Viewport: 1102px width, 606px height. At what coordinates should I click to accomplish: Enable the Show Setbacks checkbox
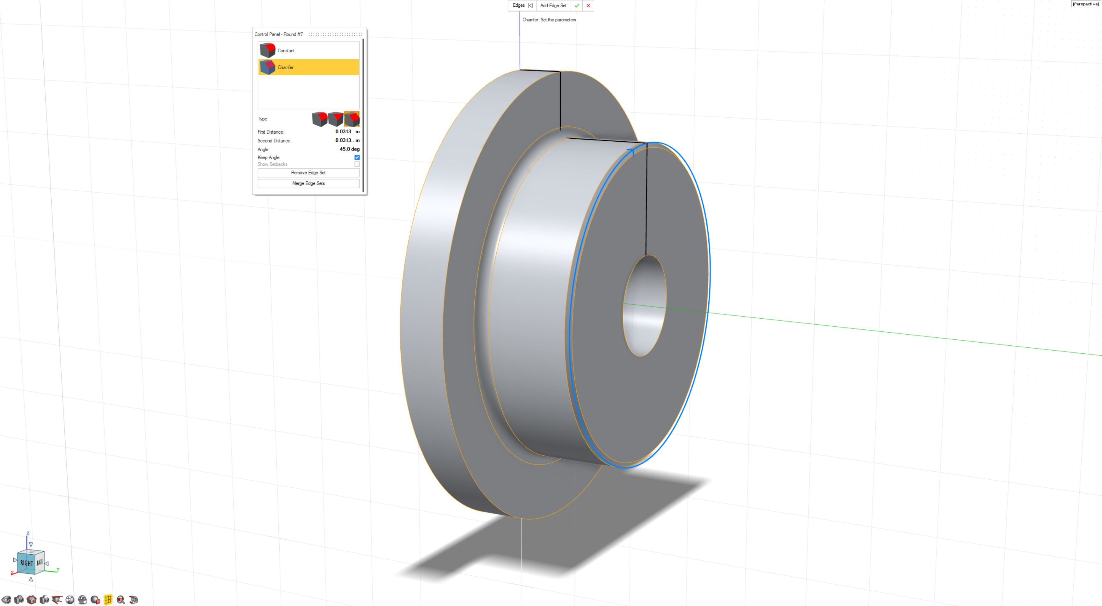tap(357, 164)
